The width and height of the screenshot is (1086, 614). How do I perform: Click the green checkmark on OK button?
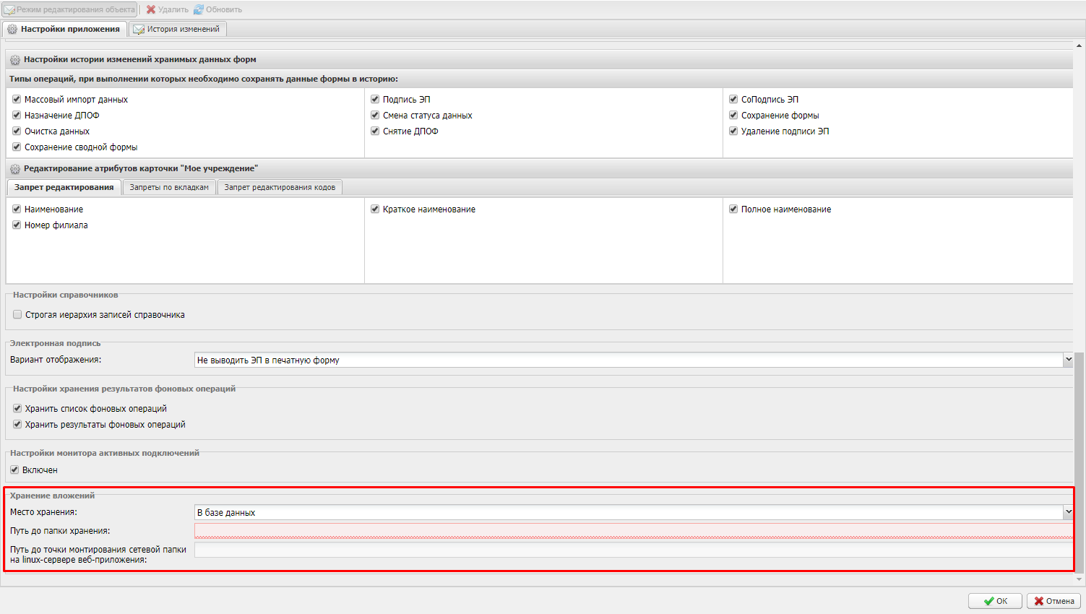[x=988, y=601]
